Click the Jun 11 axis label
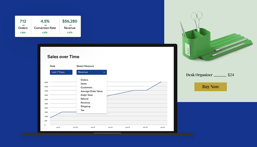 [93, 127]
